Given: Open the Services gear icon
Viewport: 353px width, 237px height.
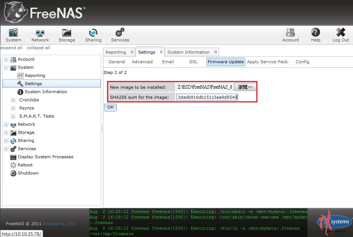Looking at the screenshot, I should [x=120, y=35].
